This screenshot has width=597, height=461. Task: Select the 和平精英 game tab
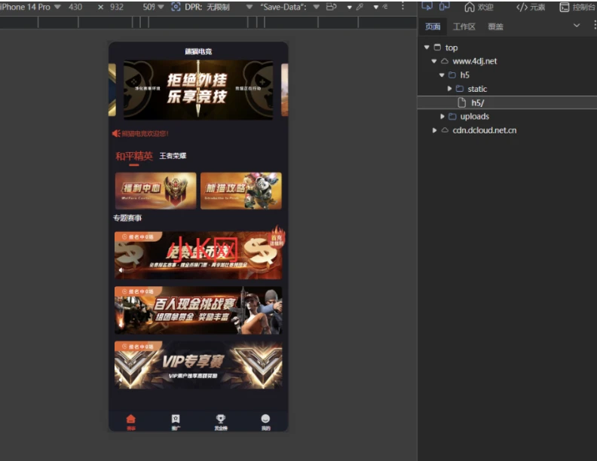(x=134, y=156)
